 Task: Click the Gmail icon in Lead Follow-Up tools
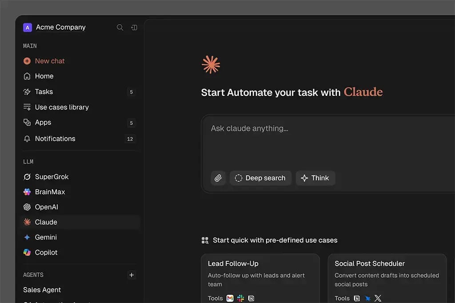coord(230,298)
